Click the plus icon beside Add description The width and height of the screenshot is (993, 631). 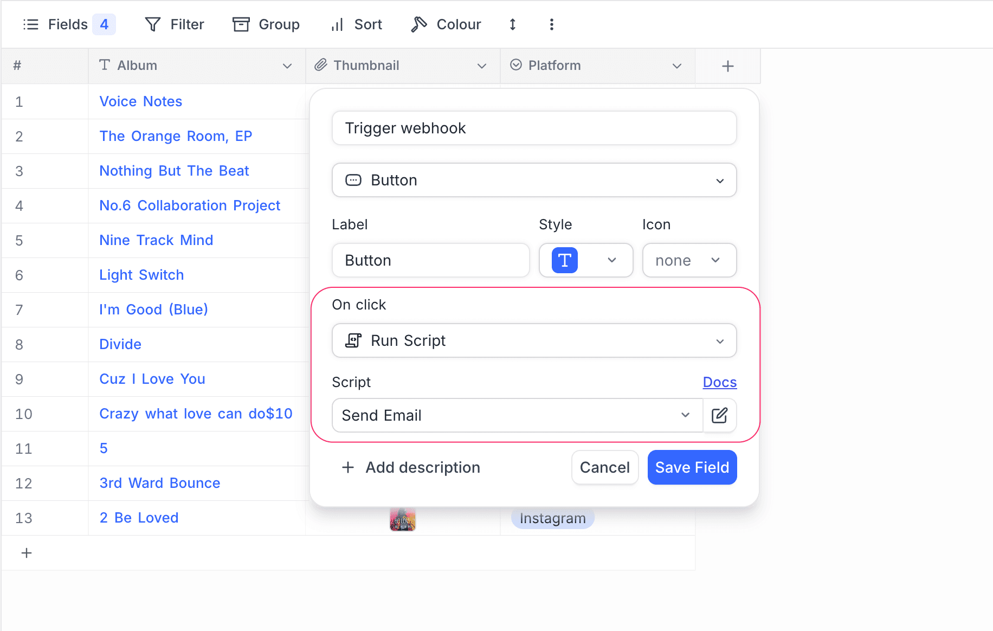[348, 467]
